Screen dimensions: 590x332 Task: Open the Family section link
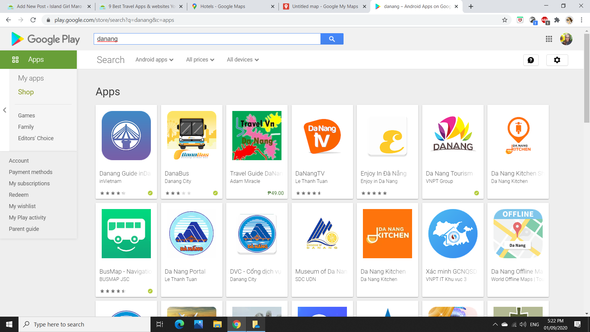(x=26, y=127)
